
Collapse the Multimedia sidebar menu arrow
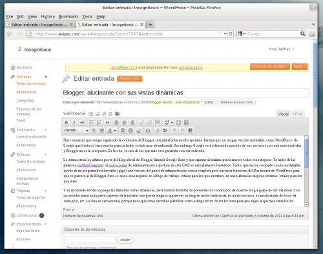click(46, 130)
